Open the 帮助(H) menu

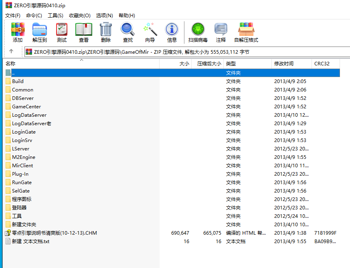tap(127, 15)
